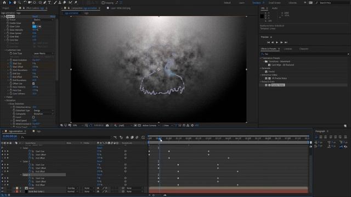Toggle the hide shy layers icon
The width and height of the screenshot is (351, 197).
point(127,137)
